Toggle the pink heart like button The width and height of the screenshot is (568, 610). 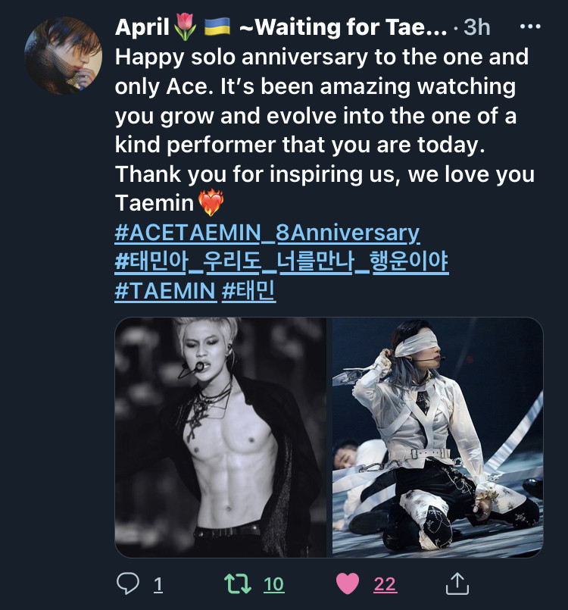(x=348, y=583)
